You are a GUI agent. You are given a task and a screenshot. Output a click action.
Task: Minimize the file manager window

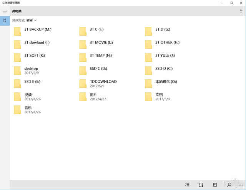pos(222,3)
